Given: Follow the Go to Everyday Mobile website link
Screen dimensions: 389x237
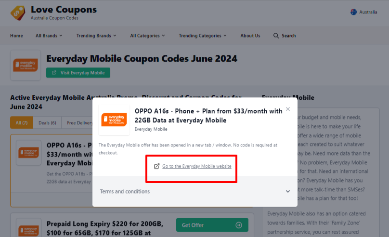Looking at the screenshot, I should (197, 166).
